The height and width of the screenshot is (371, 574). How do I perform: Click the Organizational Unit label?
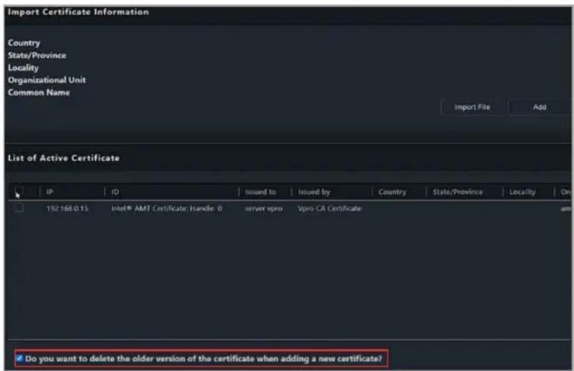pyautogui.click(x=47, y=80)
